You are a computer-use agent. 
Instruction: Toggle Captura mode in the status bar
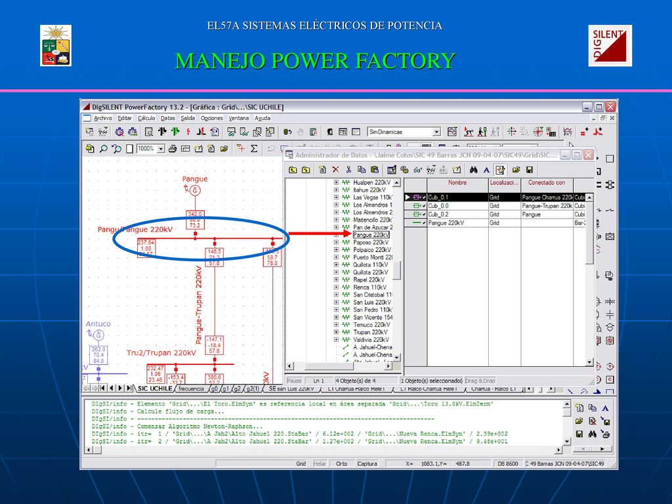(367, 463)
